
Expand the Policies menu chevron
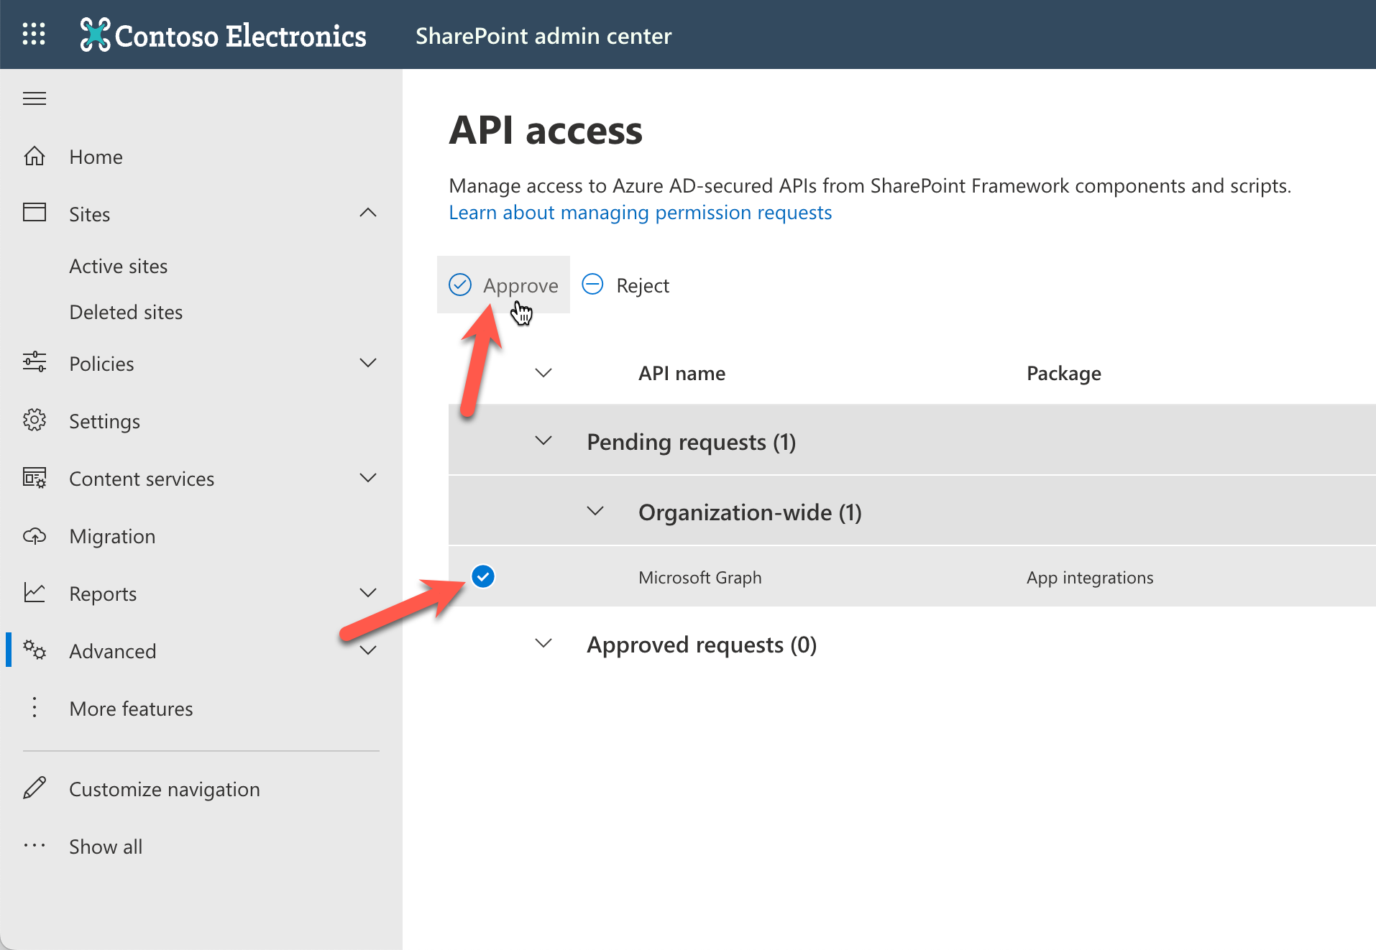pyautogui.click(x=368, y=363)
